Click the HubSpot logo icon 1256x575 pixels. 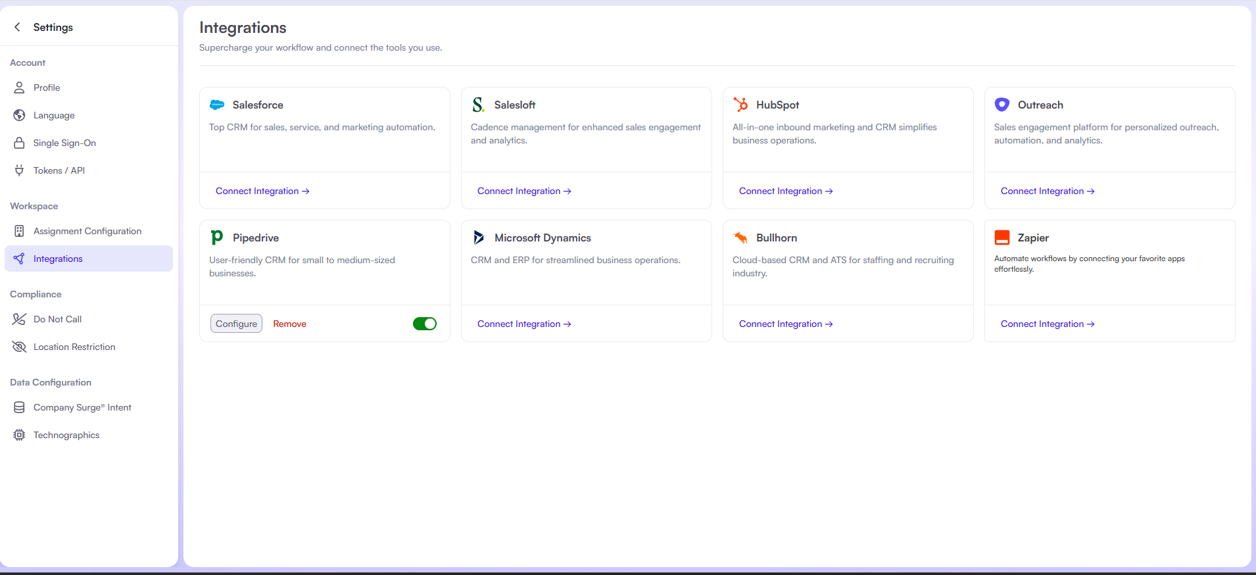(740, 105)
